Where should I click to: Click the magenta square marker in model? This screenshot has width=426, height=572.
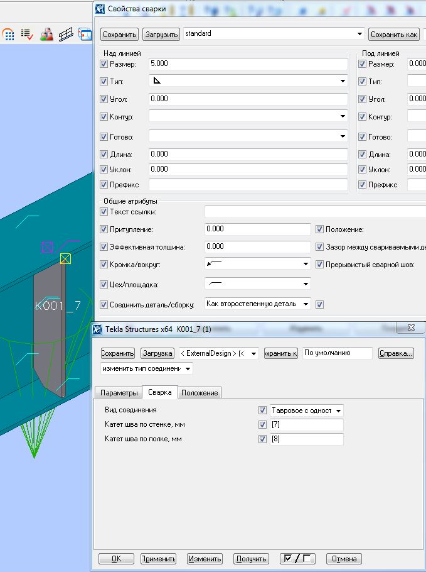(46, 247)
